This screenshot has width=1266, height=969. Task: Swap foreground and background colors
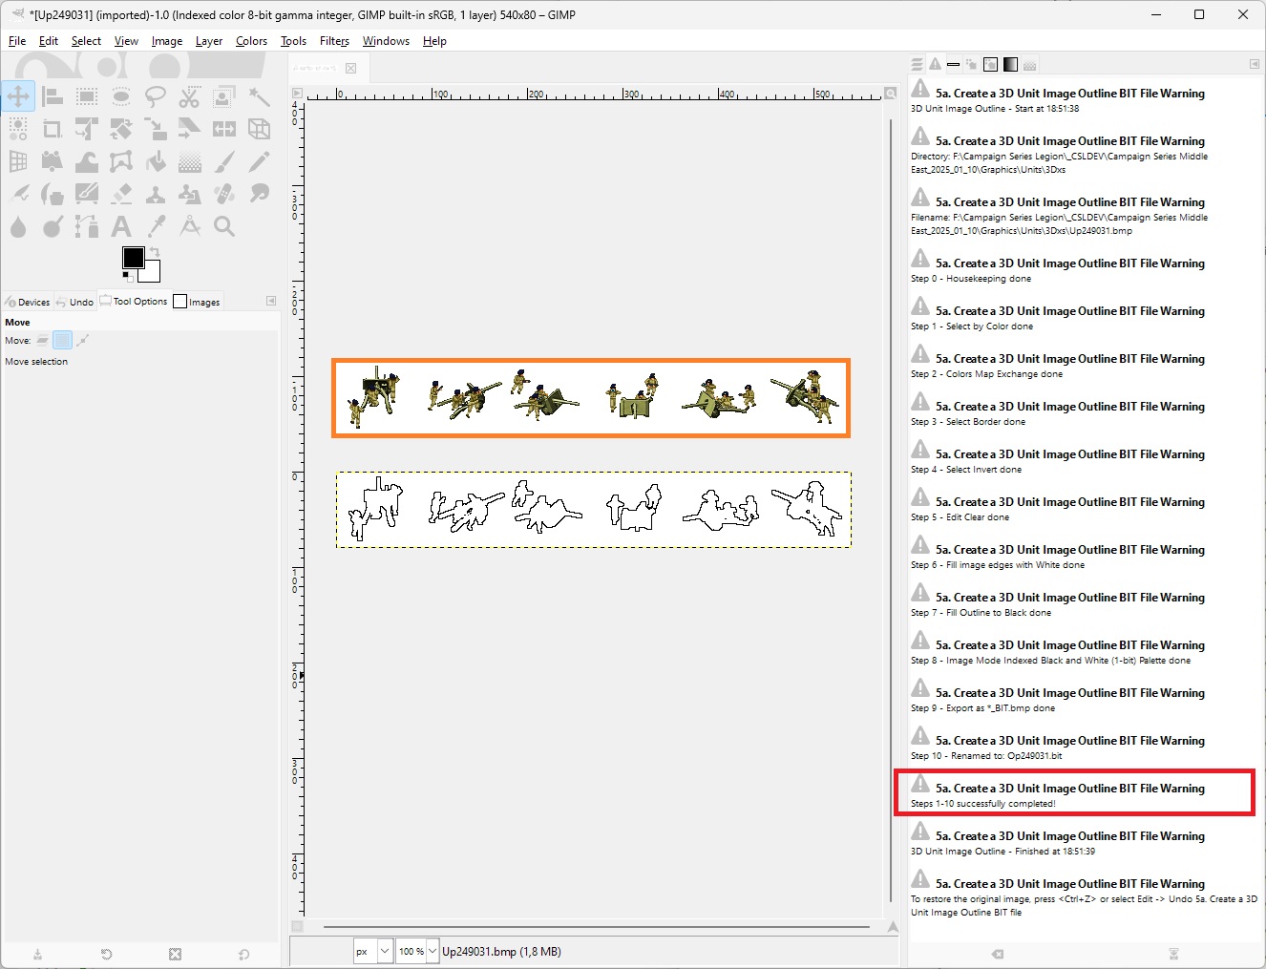[x=155, y=251]
